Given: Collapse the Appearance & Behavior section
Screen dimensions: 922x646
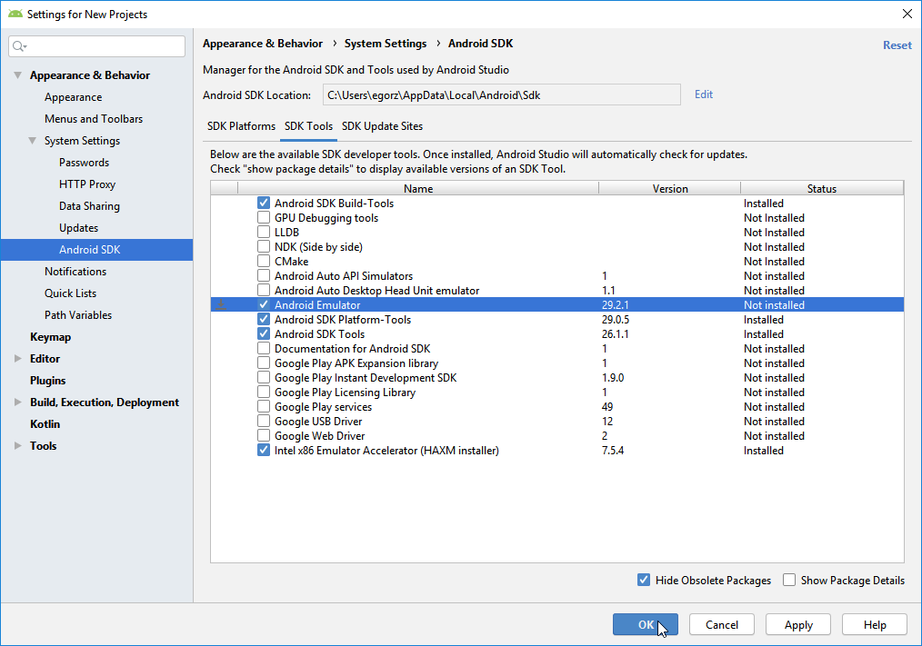Looking at the screenshot, I should click(17, 75).
